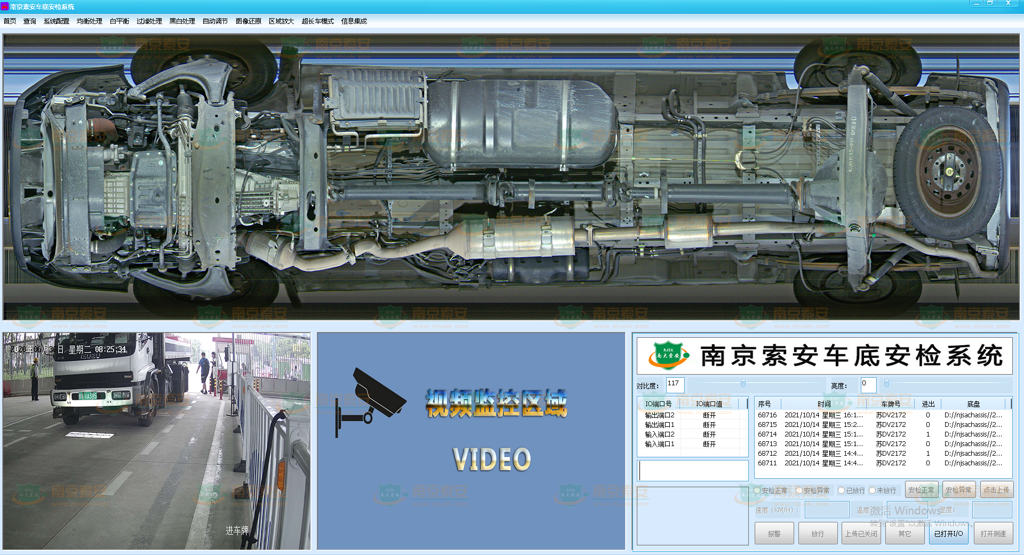The height and width of the screenshot is (555, 1024).
Task: Click the 安检异常 button
Action: (x=959, y=490)
